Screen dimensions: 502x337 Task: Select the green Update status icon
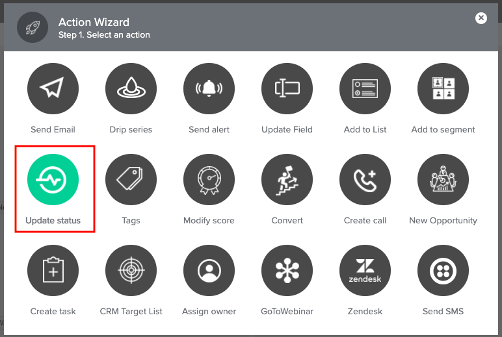click(53, 179)
